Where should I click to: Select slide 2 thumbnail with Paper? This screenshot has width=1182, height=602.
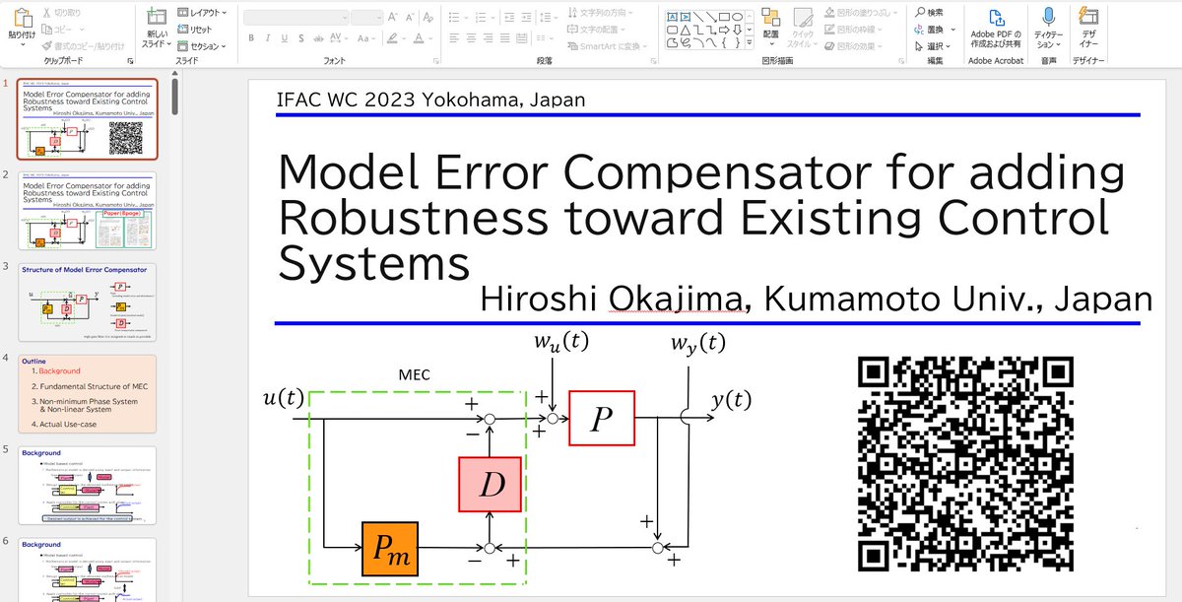pyautogui.click(x=88, y=211)
